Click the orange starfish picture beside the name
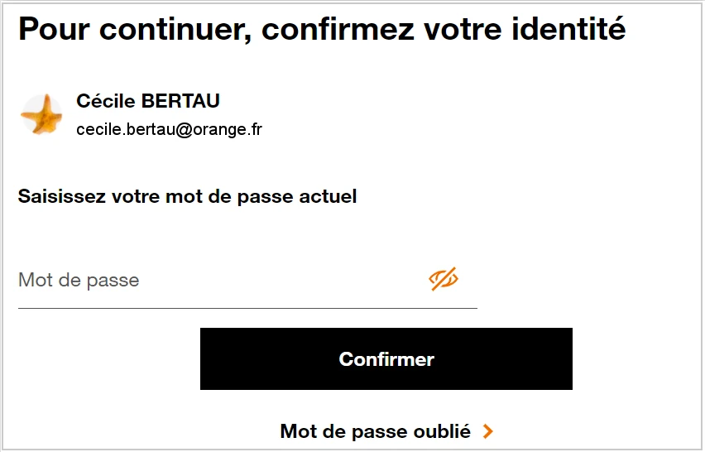The image size is (705, 452). pyautogui.click(x=41, y=114)
